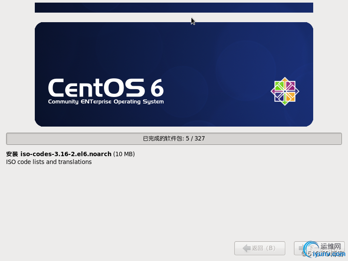348x261 pixels.
Task: Click the left arrow icon on the back button
Action: [247, 248]
